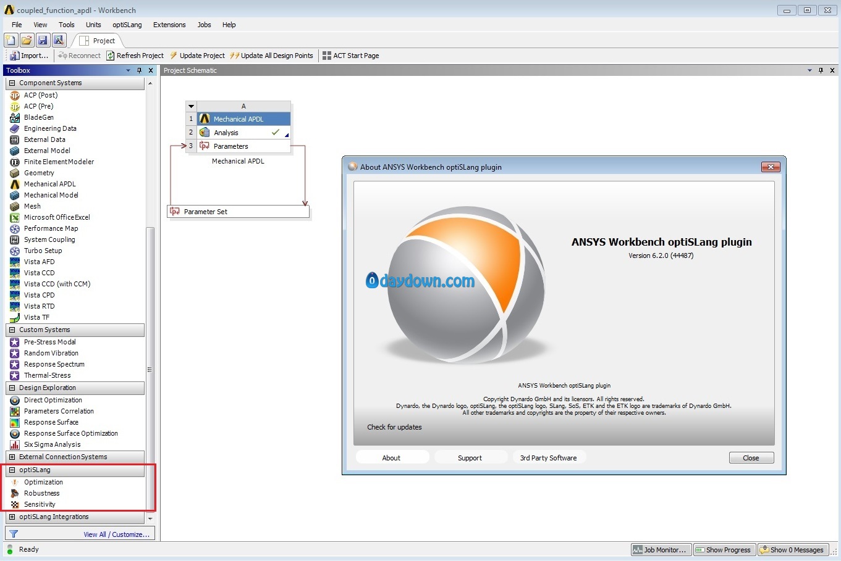
Task: Select the Vista AFD icon
Action: [x=15, y=262]
